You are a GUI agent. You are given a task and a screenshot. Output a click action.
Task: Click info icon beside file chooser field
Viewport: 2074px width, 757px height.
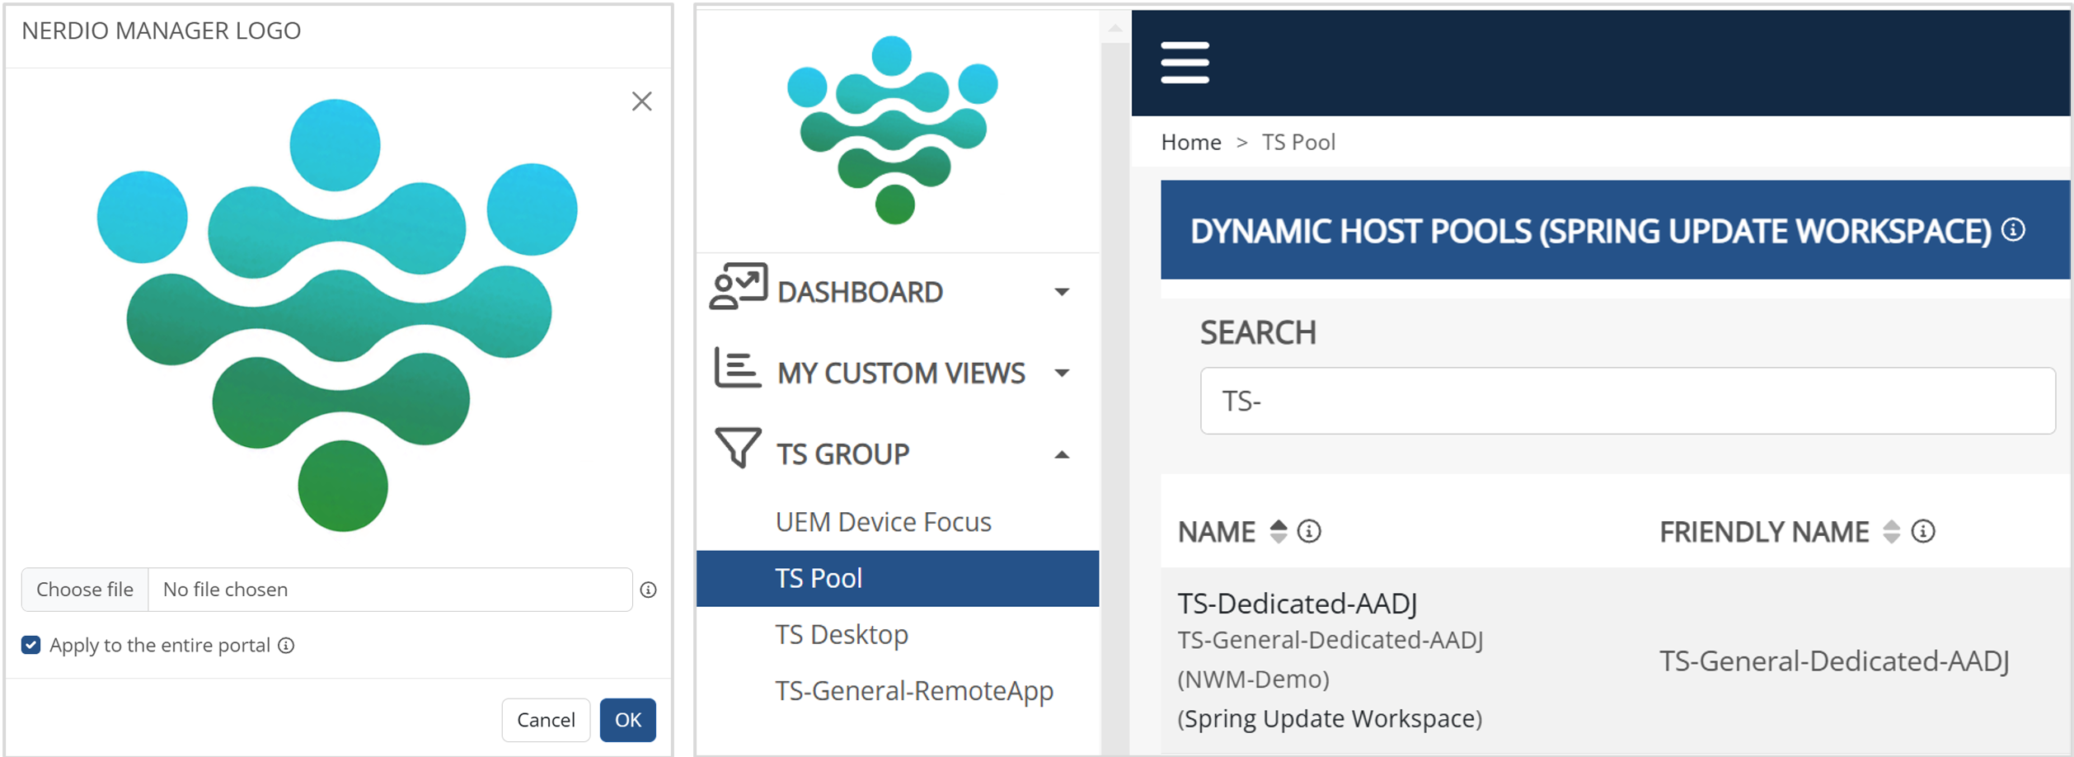[x=649, y=590]
